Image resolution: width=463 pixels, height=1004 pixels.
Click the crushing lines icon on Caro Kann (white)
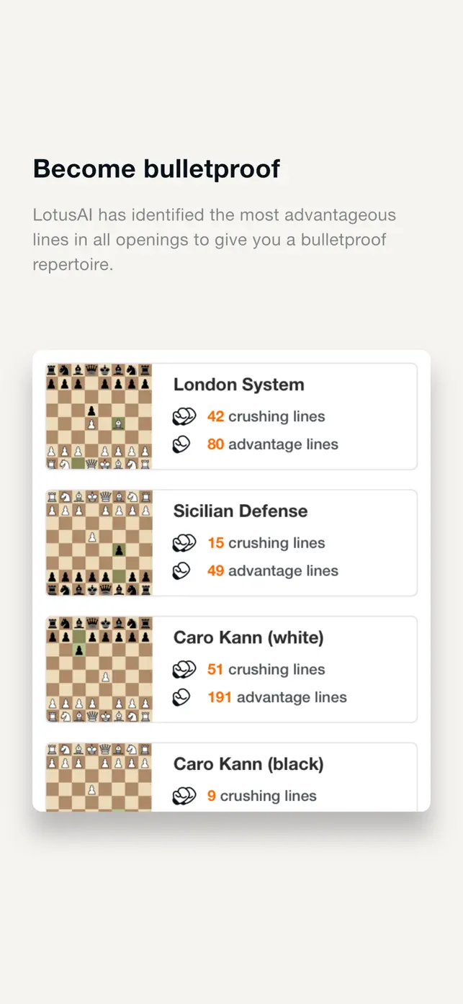185,669
